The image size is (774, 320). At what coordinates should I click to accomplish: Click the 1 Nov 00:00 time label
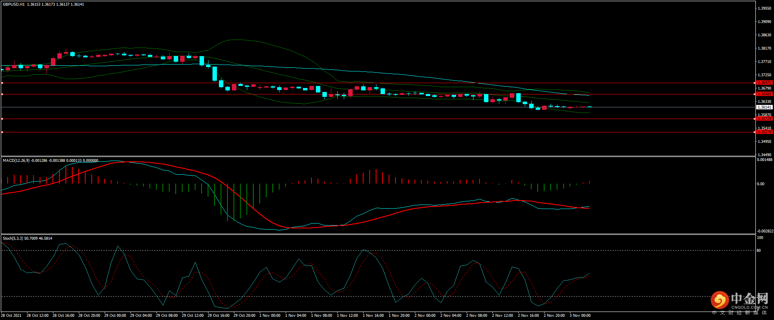coord(270,316)
